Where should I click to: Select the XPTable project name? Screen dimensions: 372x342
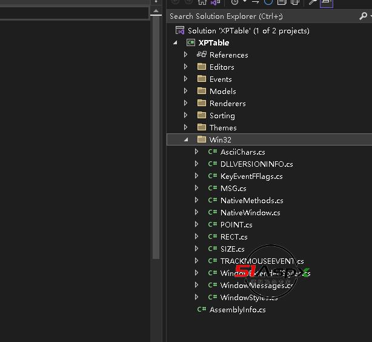pyautogui.click(x=214, y=42)
